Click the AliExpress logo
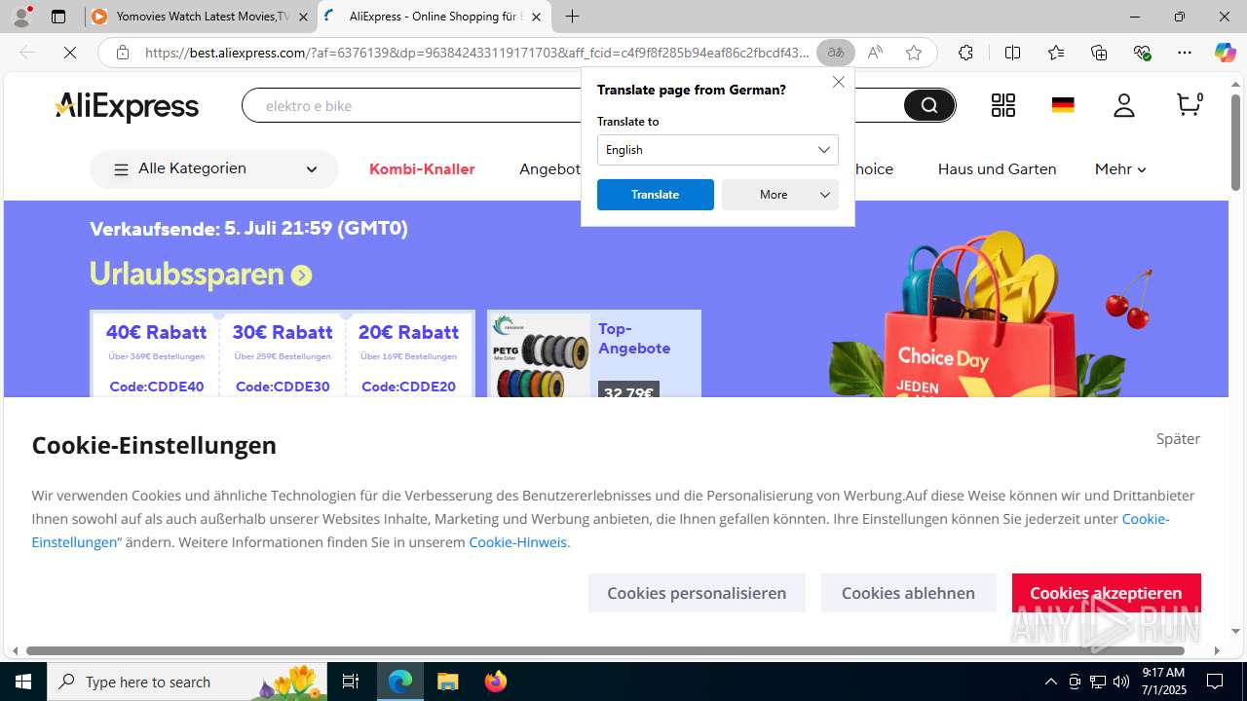Image resolution: width=1247 pixels, height=701 pixels. 127,106
